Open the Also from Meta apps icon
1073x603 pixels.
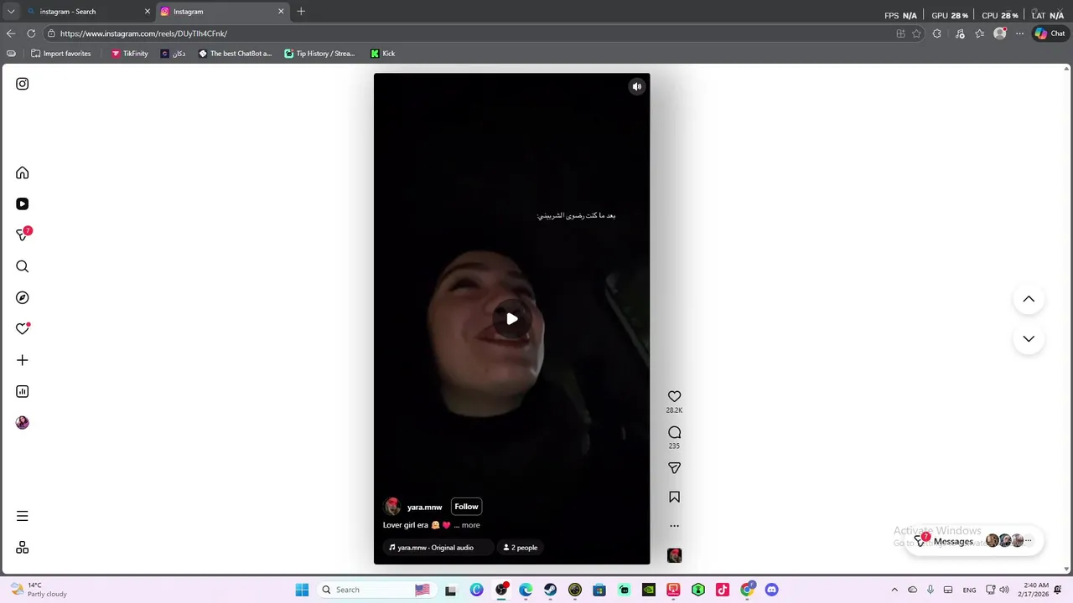(23, 547)
